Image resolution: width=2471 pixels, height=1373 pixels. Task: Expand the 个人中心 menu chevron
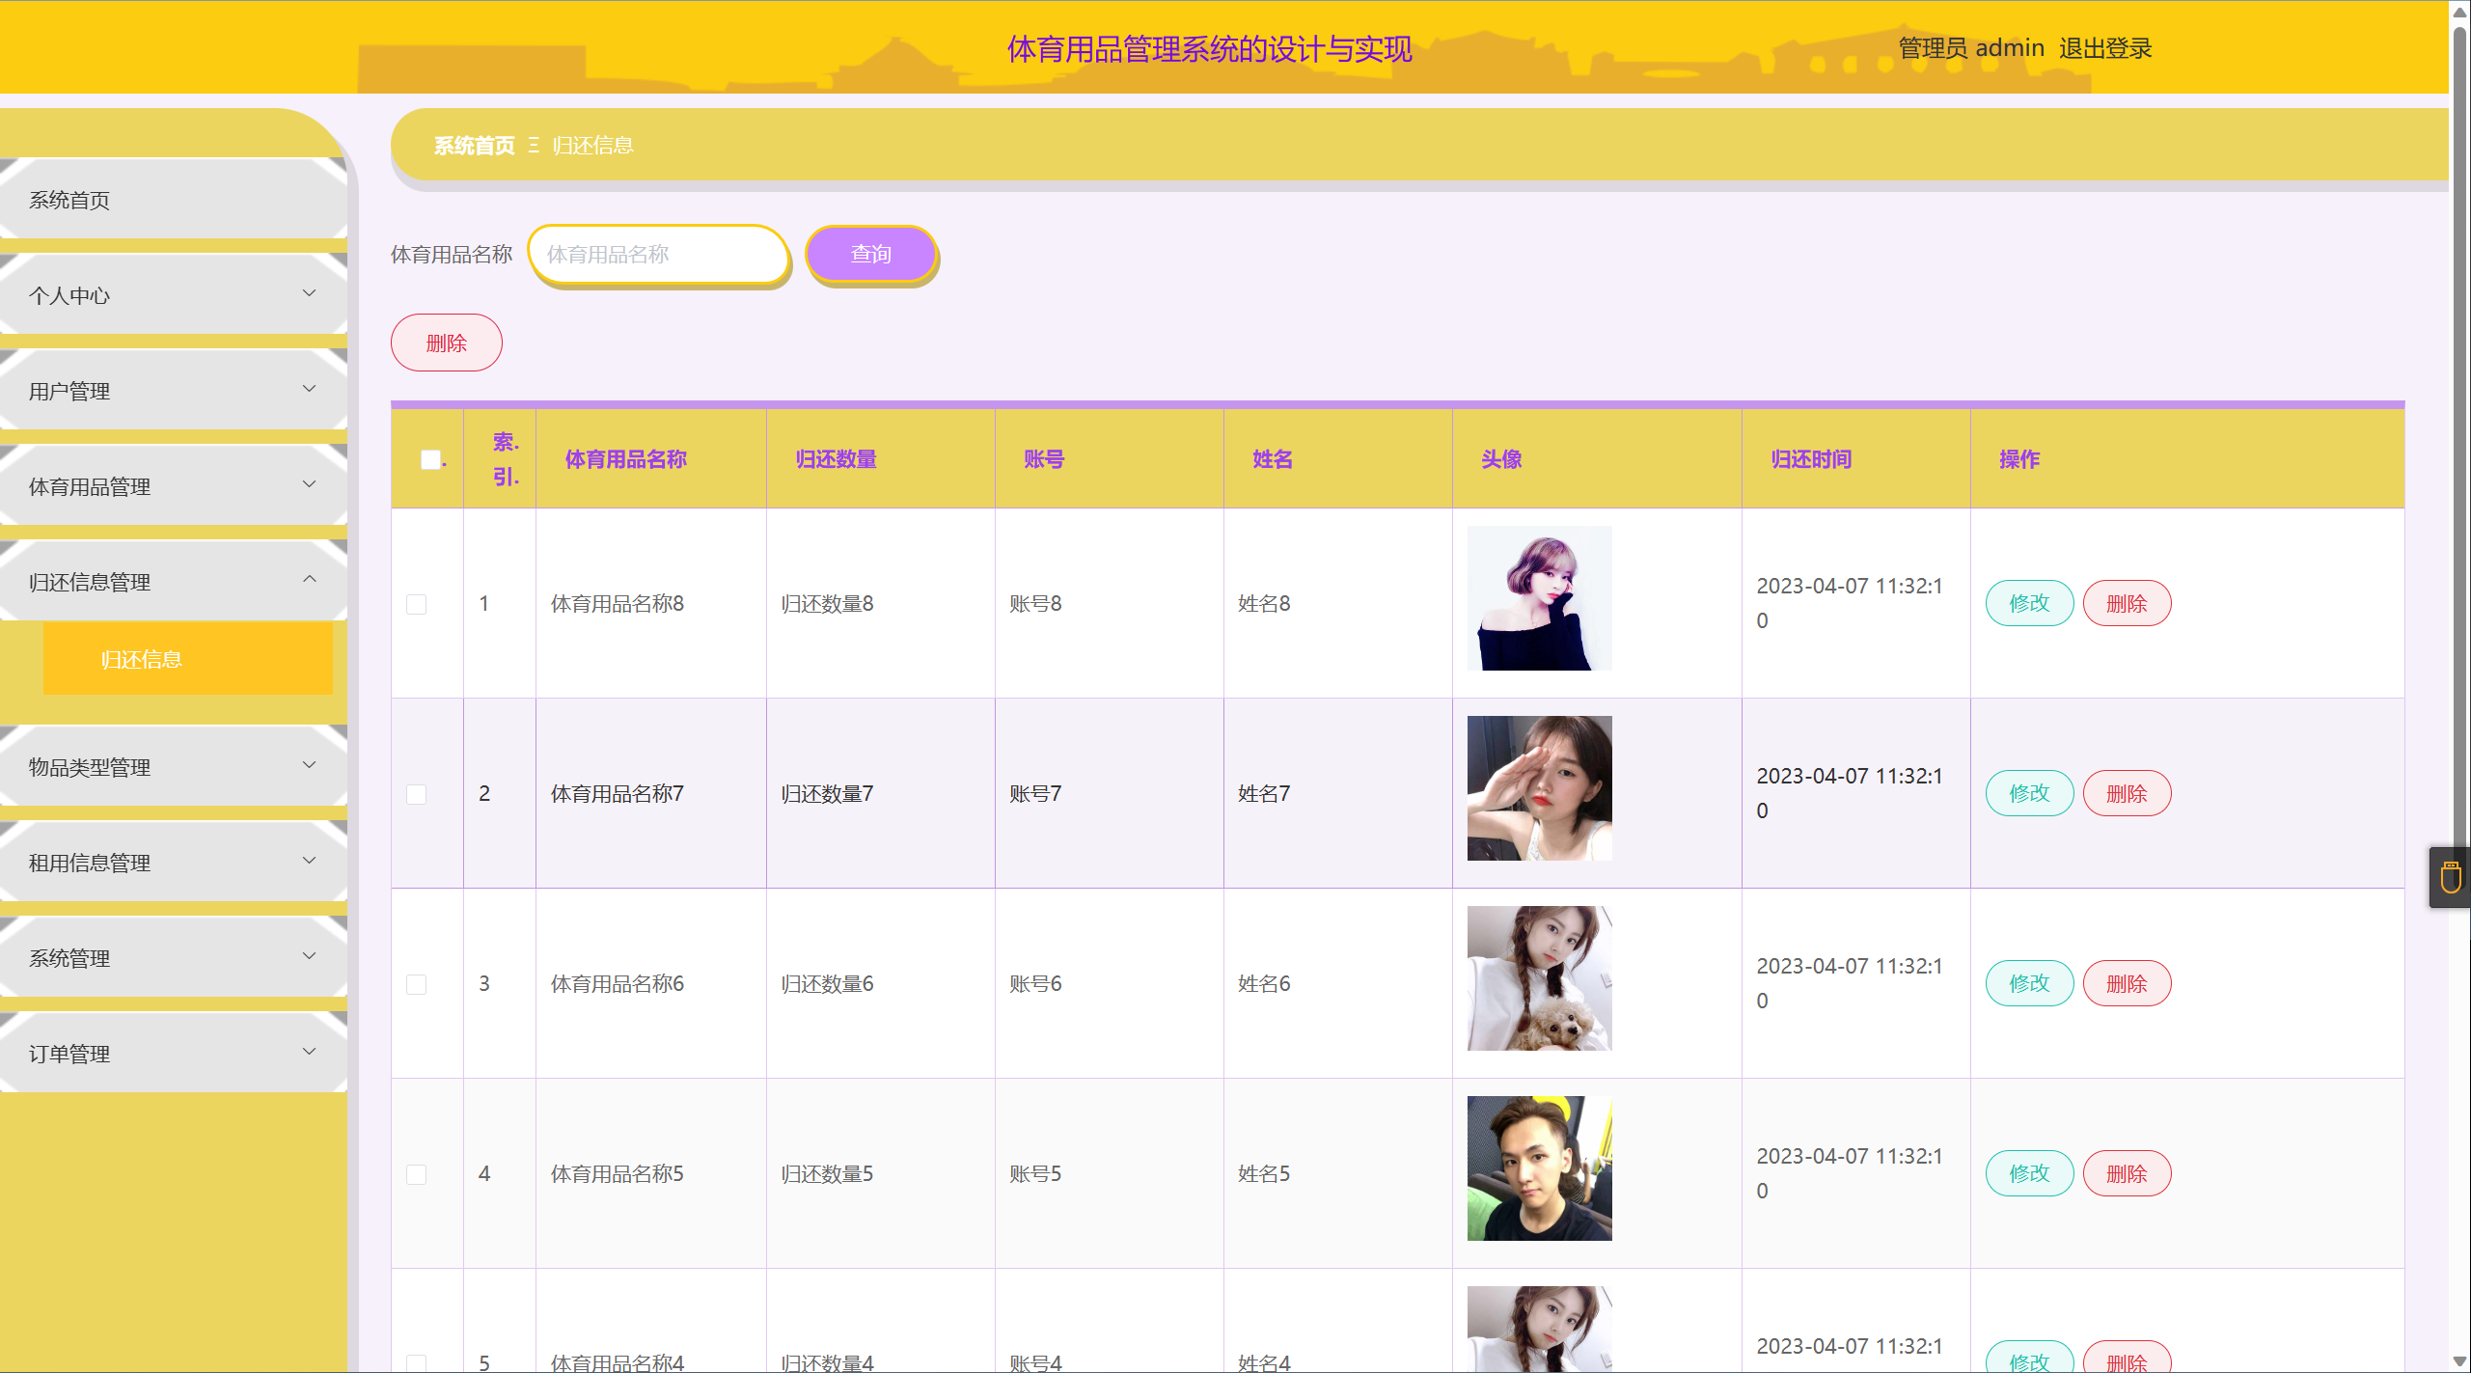coord(309,293)
